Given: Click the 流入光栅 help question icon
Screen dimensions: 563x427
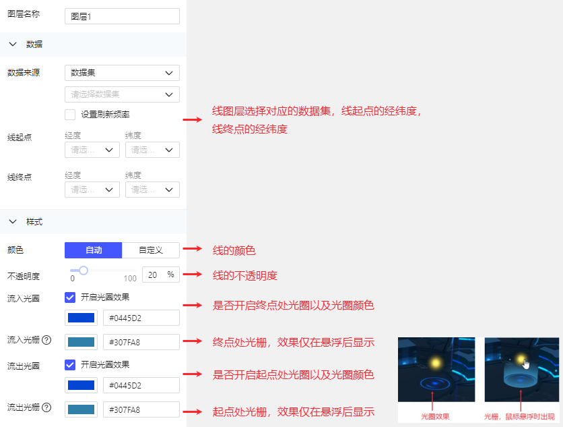Looking at the screenshot, I should click(46, 340).
